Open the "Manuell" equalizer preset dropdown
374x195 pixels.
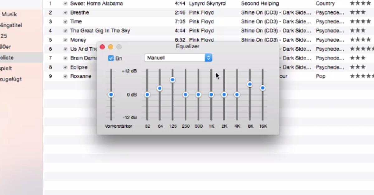click(x=178, y=58)
